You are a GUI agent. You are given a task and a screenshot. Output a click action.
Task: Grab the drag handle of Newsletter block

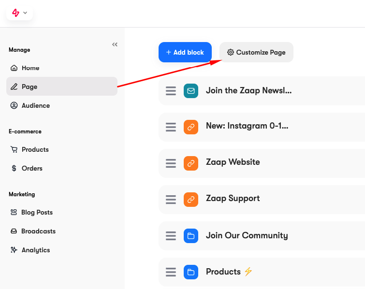(x=171, y=91)
